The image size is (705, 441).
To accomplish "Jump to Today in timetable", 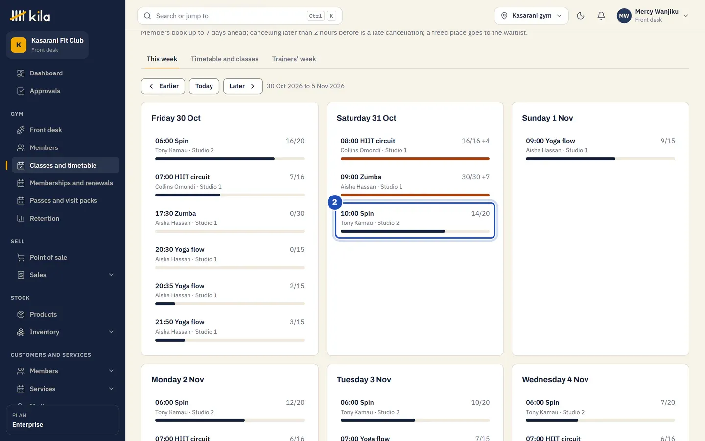I will pos(204,86).
